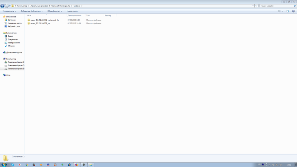Open Сеть in navigation pane
Image resolution: width=297 pixels, height=167 pixels.
[x=8, y=75]
